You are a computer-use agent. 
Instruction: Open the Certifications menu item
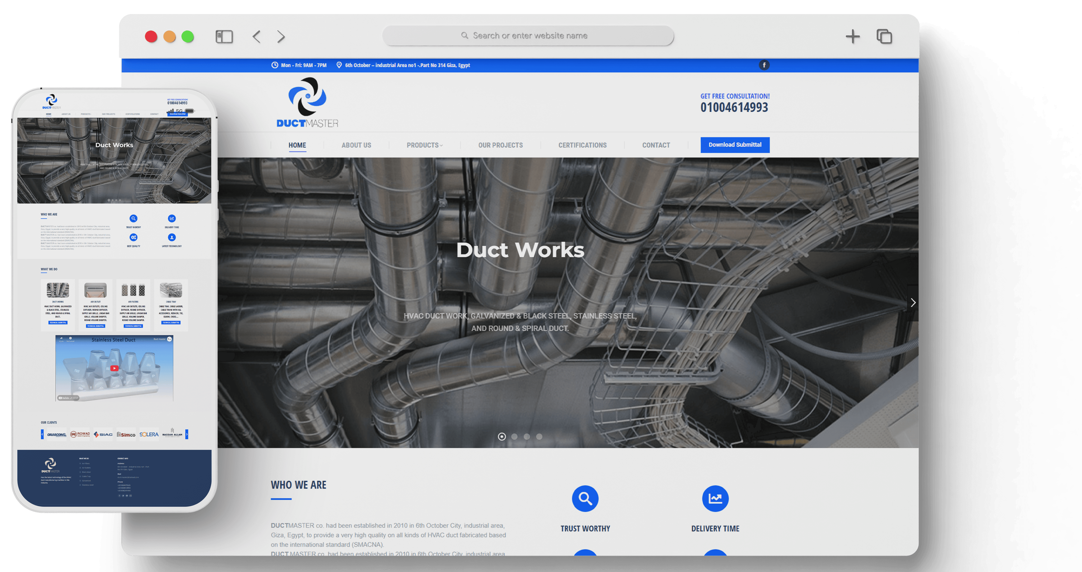coord(582,145)
